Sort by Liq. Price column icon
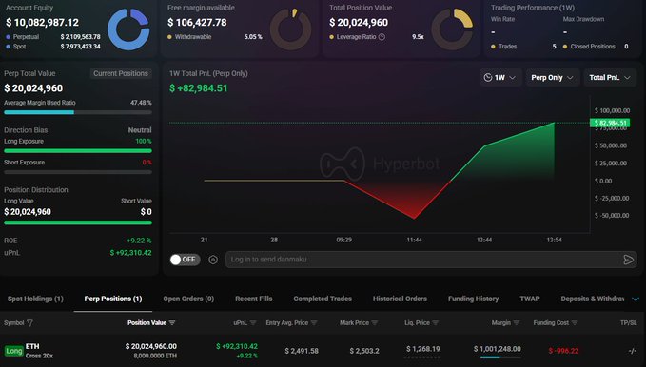Screen dimensions: 646x367 tap(436, 323)
